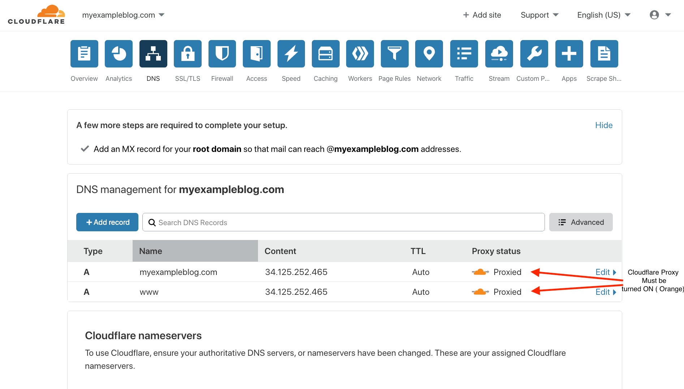Sort records by the Type column header
684x389 pixels.
point(93,251)
